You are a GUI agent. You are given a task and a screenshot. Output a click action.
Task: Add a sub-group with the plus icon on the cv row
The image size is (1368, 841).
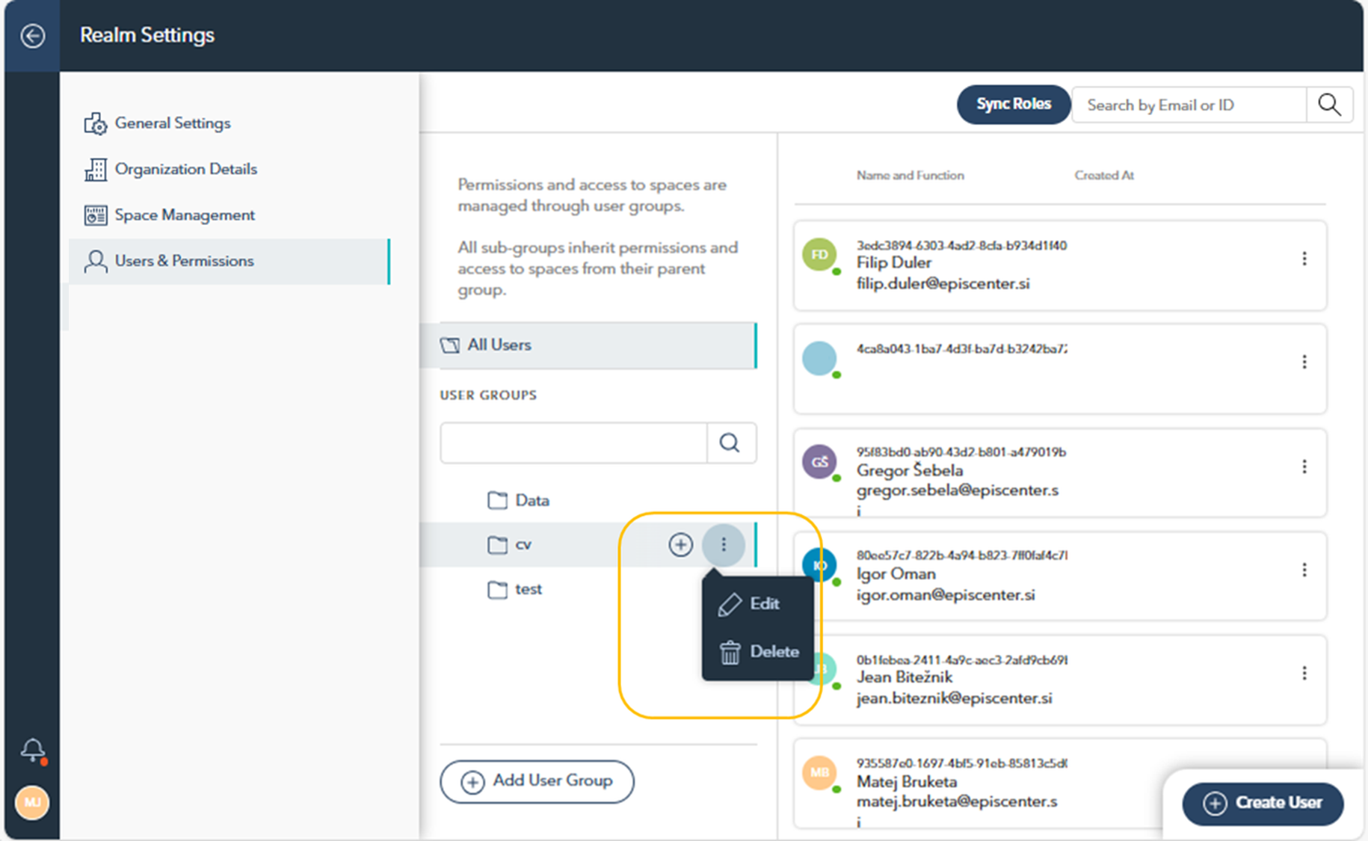680,545
